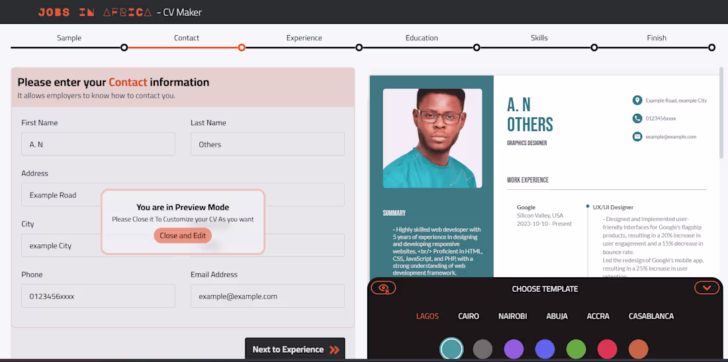
Task: Click the City input field
Action: click(x=98, y=246)
